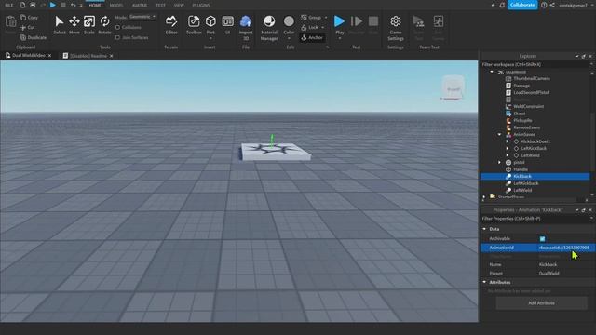The image size is (596, 335).
Task: Toggle the Archivable property checkbox
Action: coord(542,238)
